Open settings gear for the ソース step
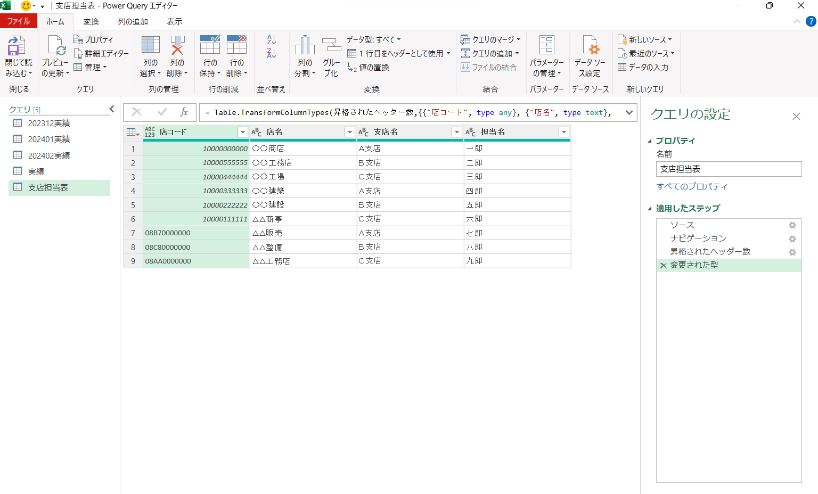This screenshot has height=494, width=818. pos(792,225)
